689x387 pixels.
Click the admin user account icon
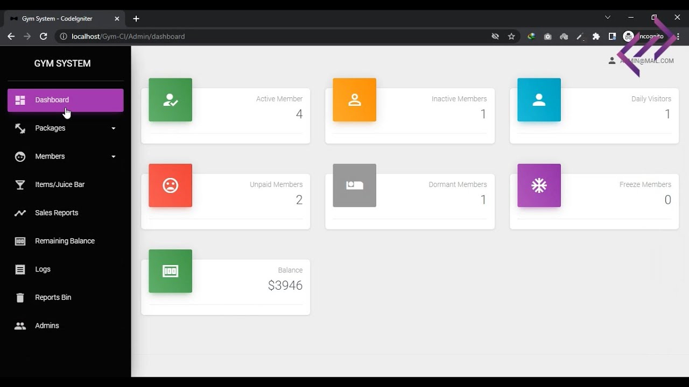[612, 61]
